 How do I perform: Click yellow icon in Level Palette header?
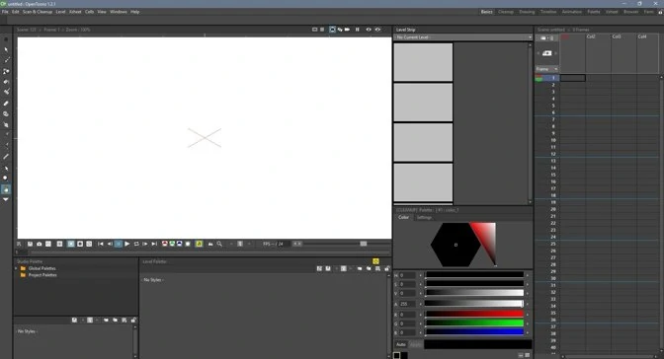375,261
